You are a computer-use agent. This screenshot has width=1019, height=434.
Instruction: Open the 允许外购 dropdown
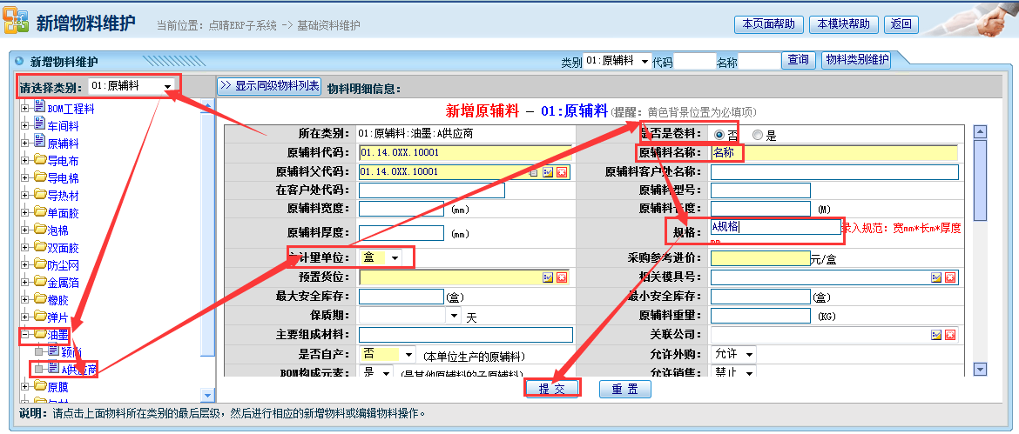click(749, 354)
